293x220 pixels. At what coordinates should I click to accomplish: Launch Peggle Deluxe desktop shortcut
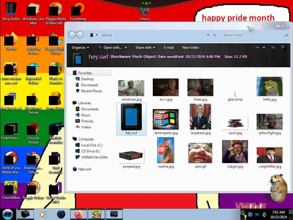(x=33, y=190)
